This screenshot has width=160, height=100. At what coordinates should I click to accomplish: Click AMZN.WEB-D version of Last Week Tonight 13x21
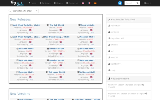coord(29,39)
